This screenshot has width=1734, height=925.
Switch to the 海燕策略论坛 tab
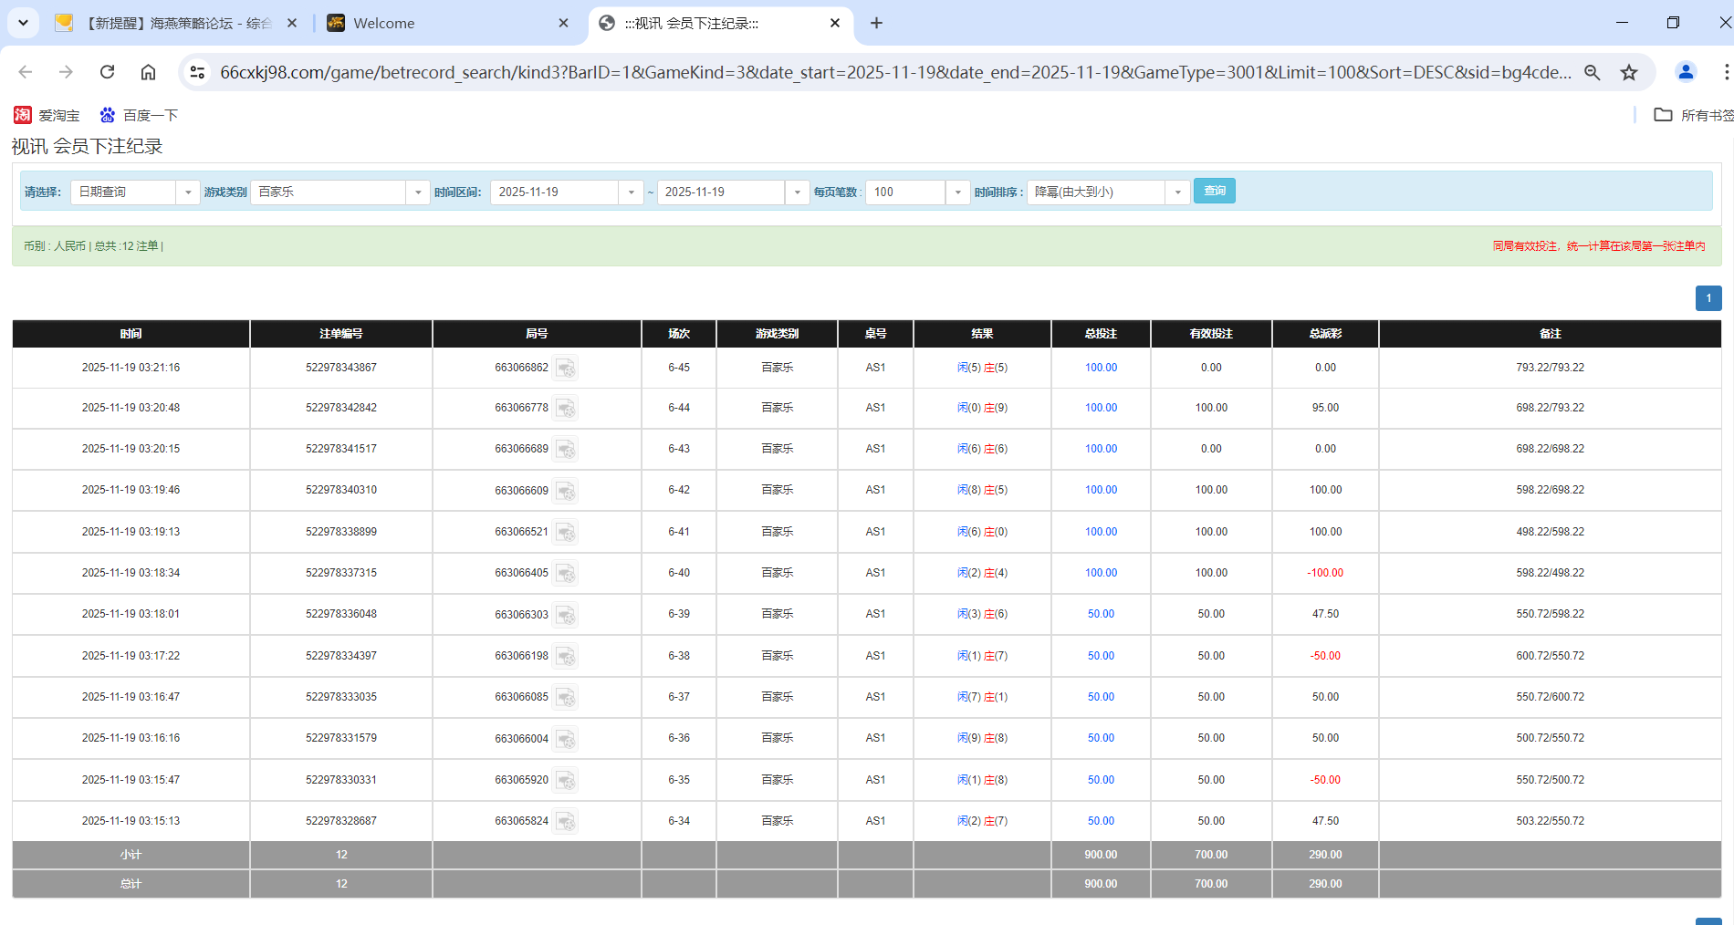tap(173, 23)
